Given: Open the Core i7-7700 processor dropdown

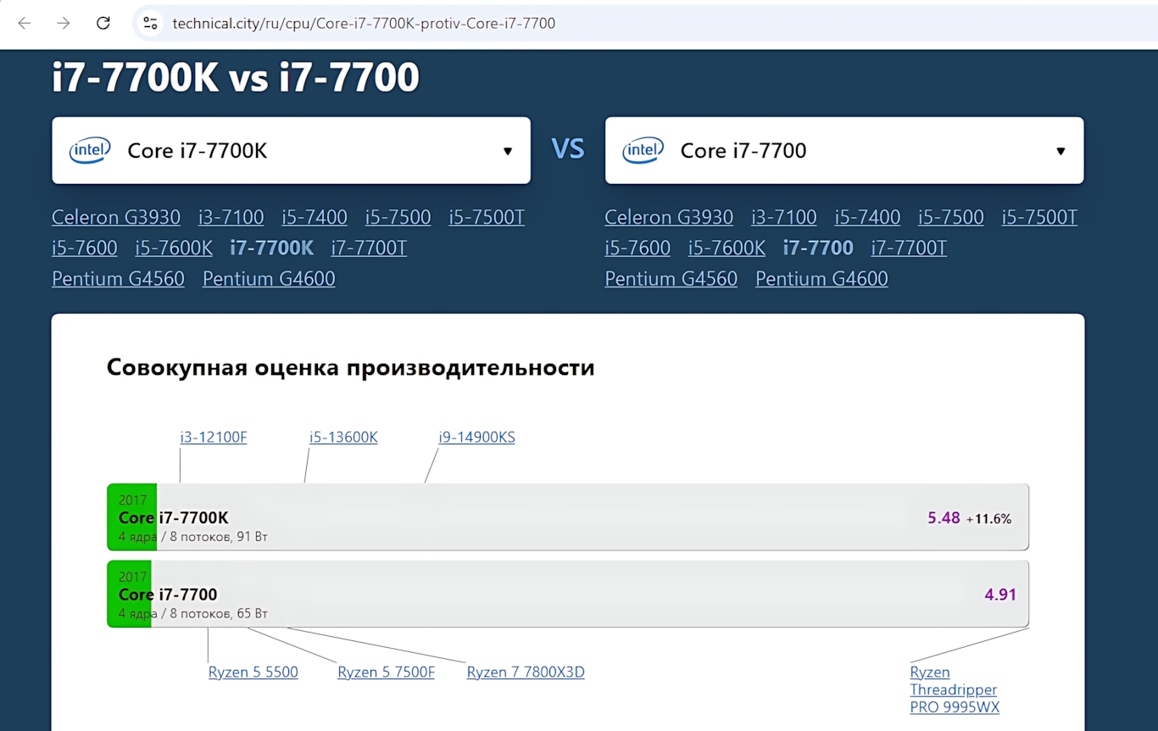Looking at the screenshot, I should (844, 150).
